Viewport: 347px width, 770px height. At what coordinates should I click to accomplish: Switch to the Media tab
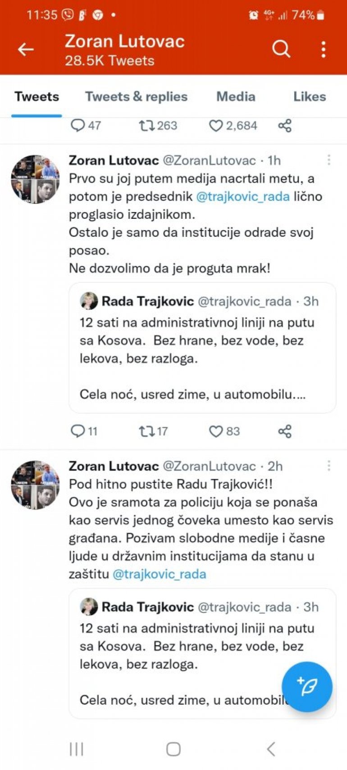click(236, 96)
